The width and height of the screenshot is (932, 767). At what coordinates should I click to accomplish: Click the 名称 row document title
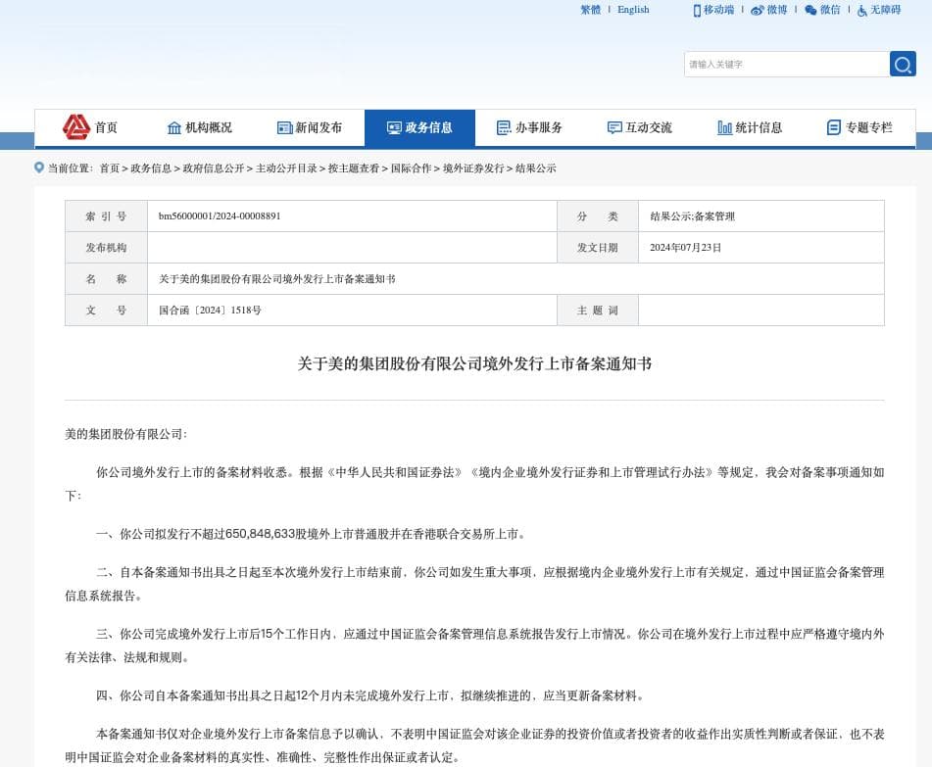pyautogui.click(x=277, y=278)
